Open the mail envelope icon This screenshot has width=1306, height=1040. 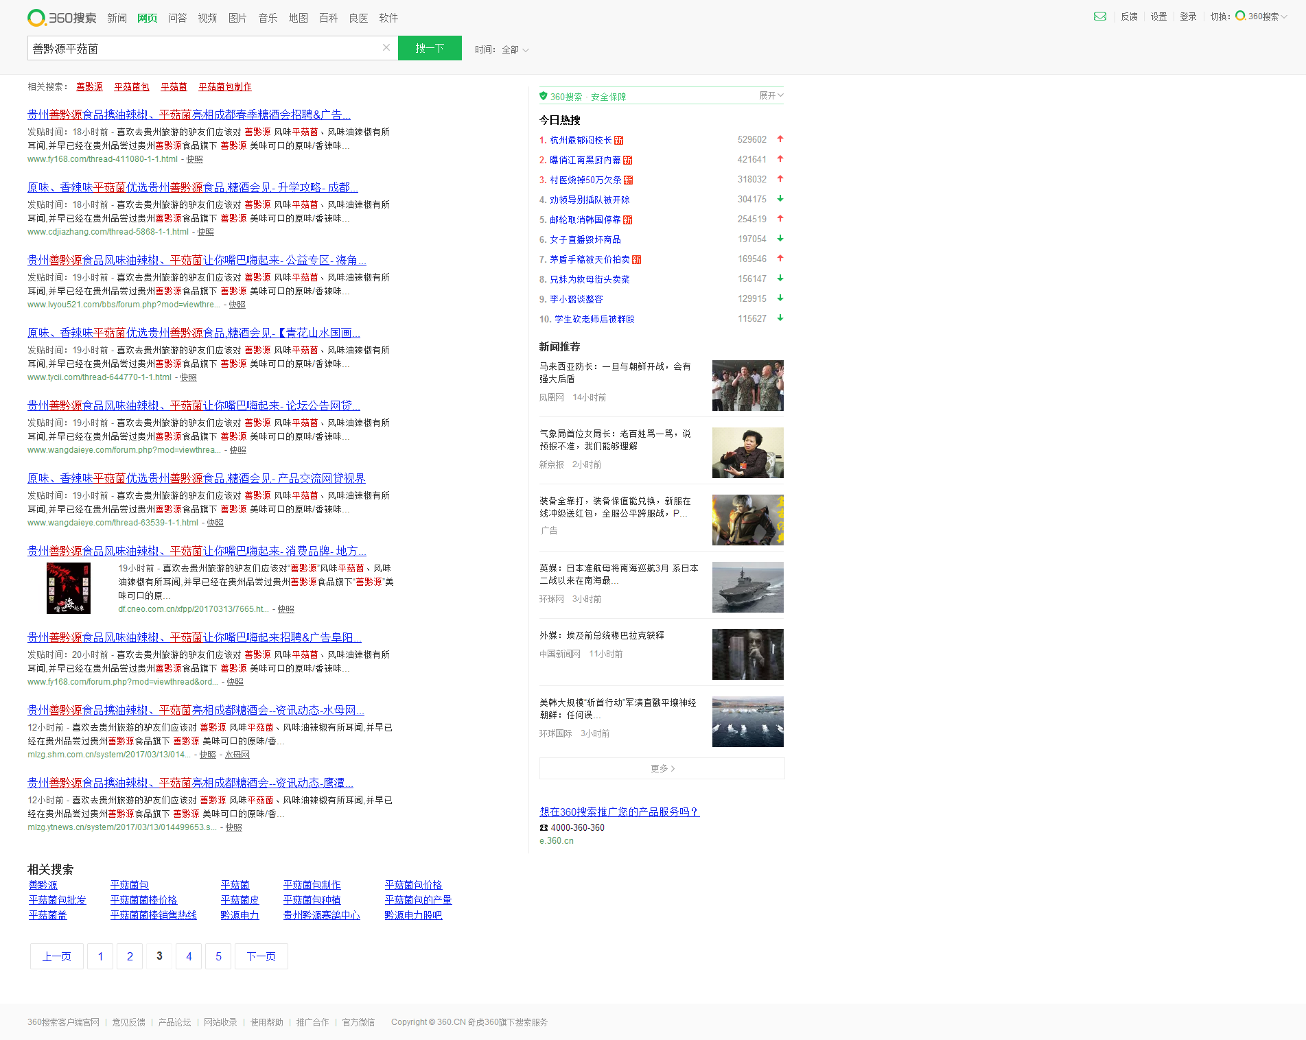click(1099, 16)
